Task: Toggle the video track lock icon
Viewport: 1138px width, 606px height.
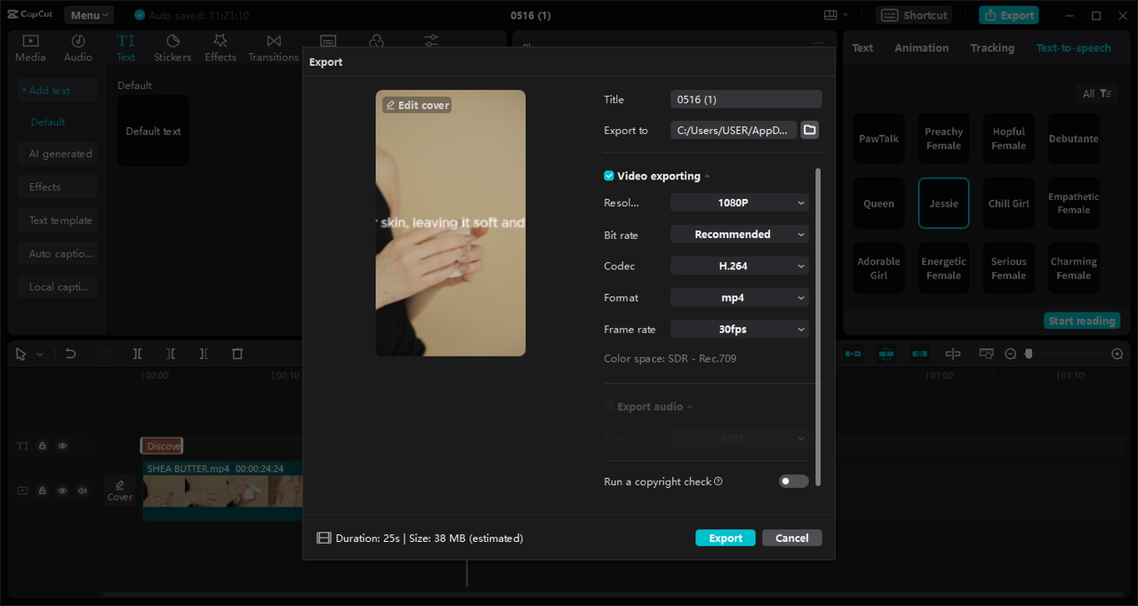Action: point(42,490)
